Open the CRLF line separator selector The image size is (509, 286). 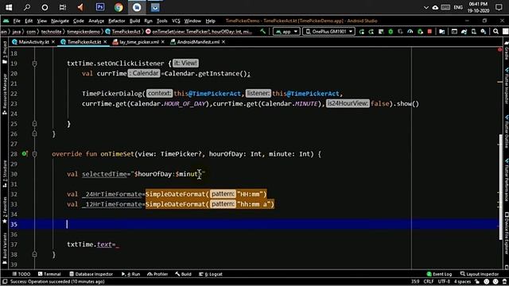(x=429, y=282)
